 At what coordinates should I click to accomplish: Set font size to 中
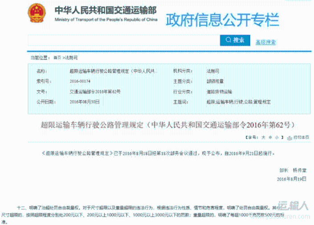tap(270, 137)
